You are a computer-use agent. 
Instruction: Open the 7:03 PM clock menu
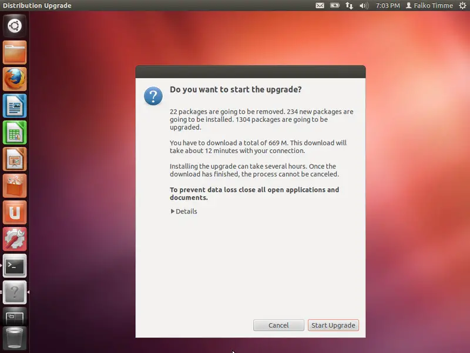[x=388, y=5]
